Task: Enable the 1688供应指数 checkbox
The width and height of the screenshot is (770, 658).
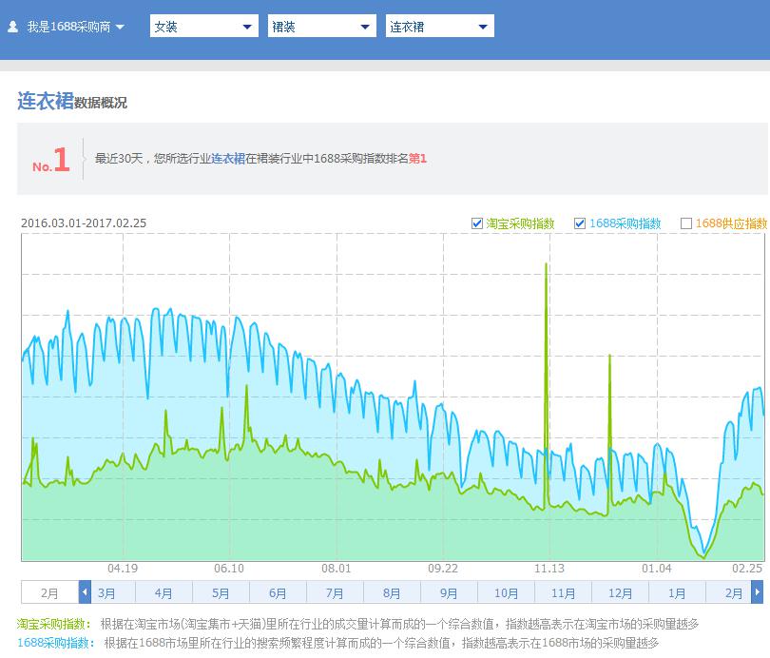Action: pyautogui.click(x=686, y=223)
